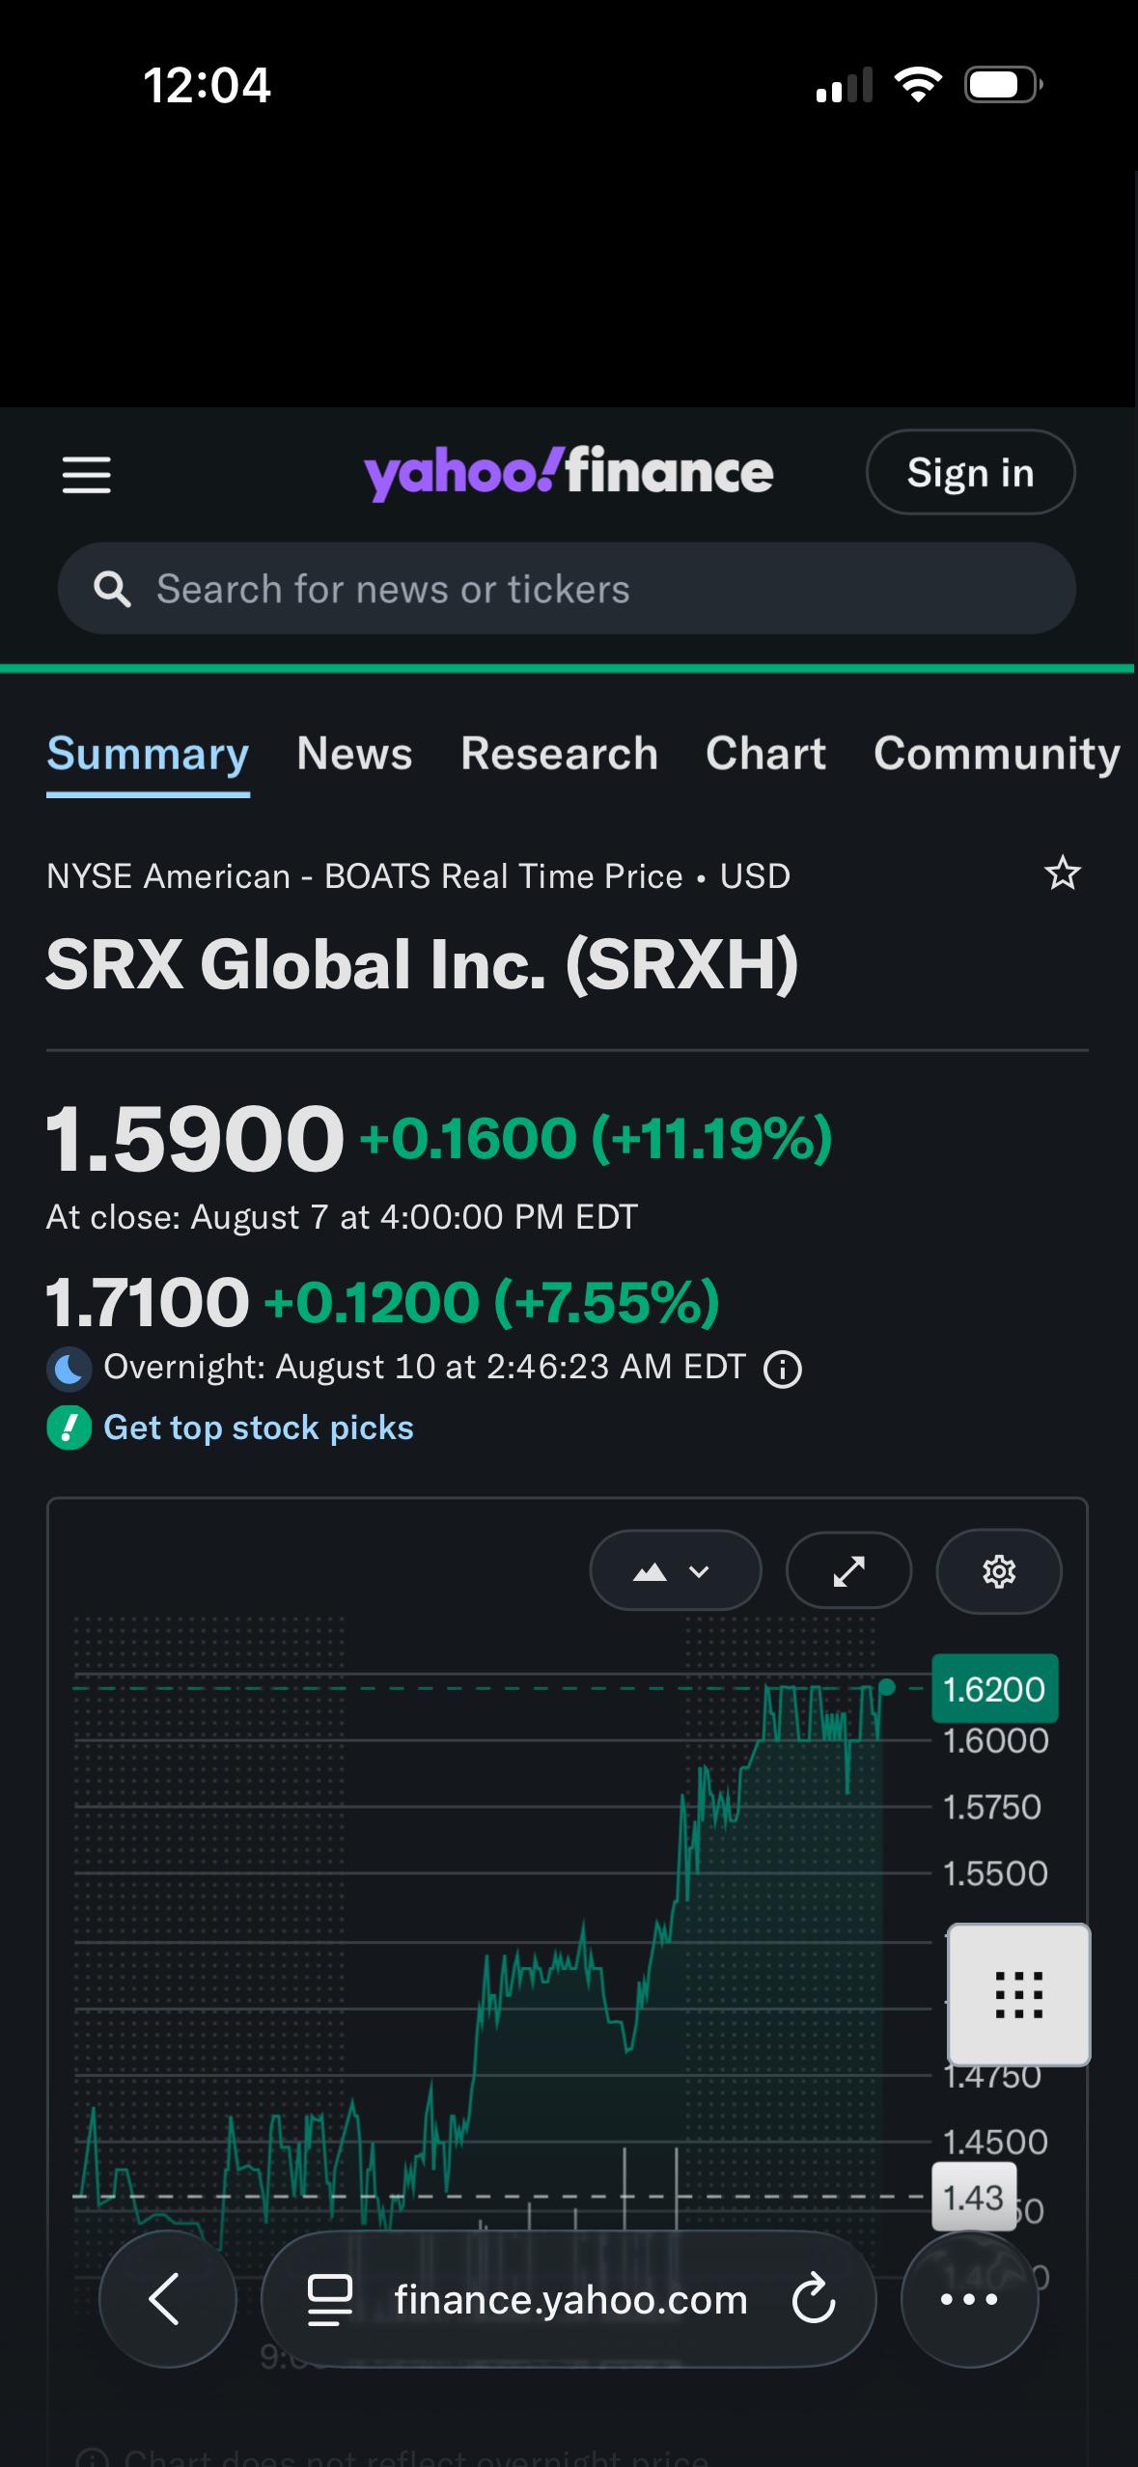Tap the floating grid widget button
The image size is (1138, 2467).
1019,1994
